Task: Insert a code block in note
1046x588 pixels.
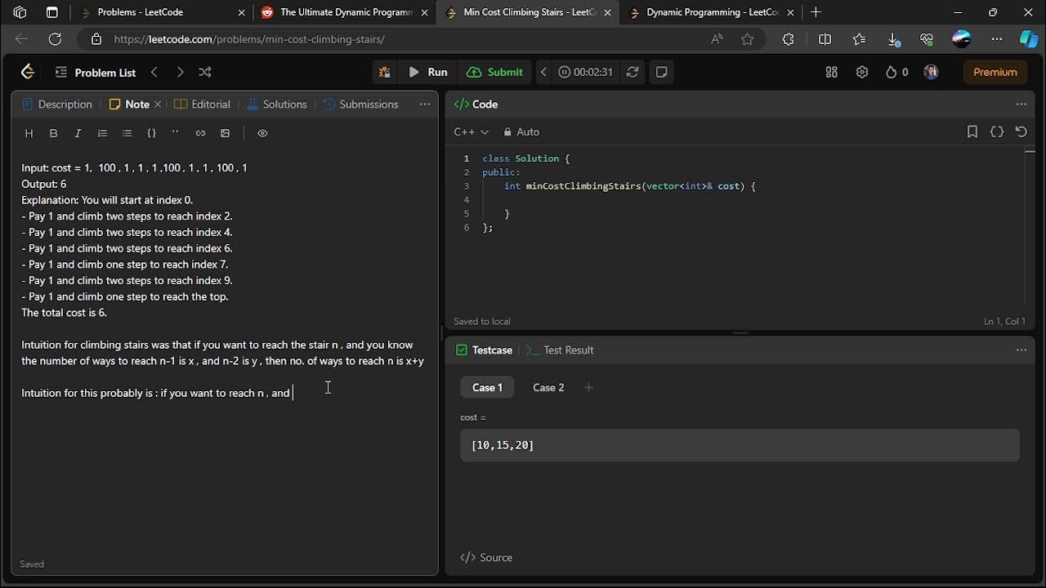Action: pyautogui.click(x=151, y=133)
